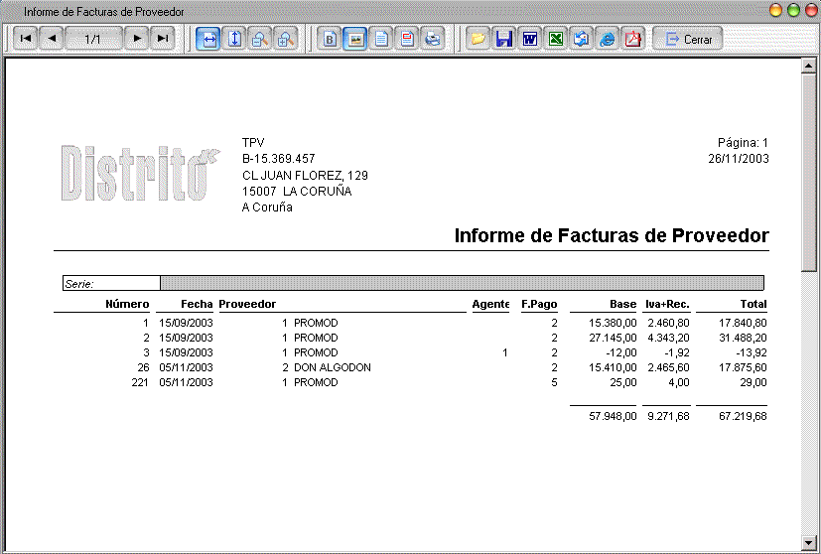
Task: Jump to the last report page
Action: click(163, 39)
